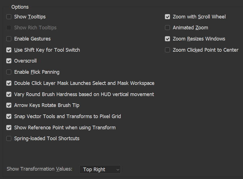Click the Show Rich Tooltips checkbox

pyautogui.click(x=9, y=28)
